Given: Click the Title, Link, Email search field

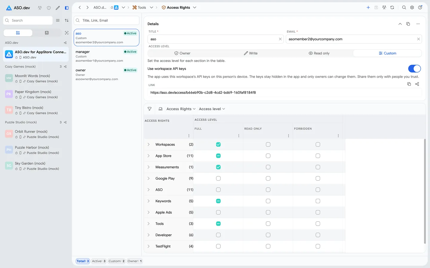Looking at the screenshot, I should tap(107, 20).
